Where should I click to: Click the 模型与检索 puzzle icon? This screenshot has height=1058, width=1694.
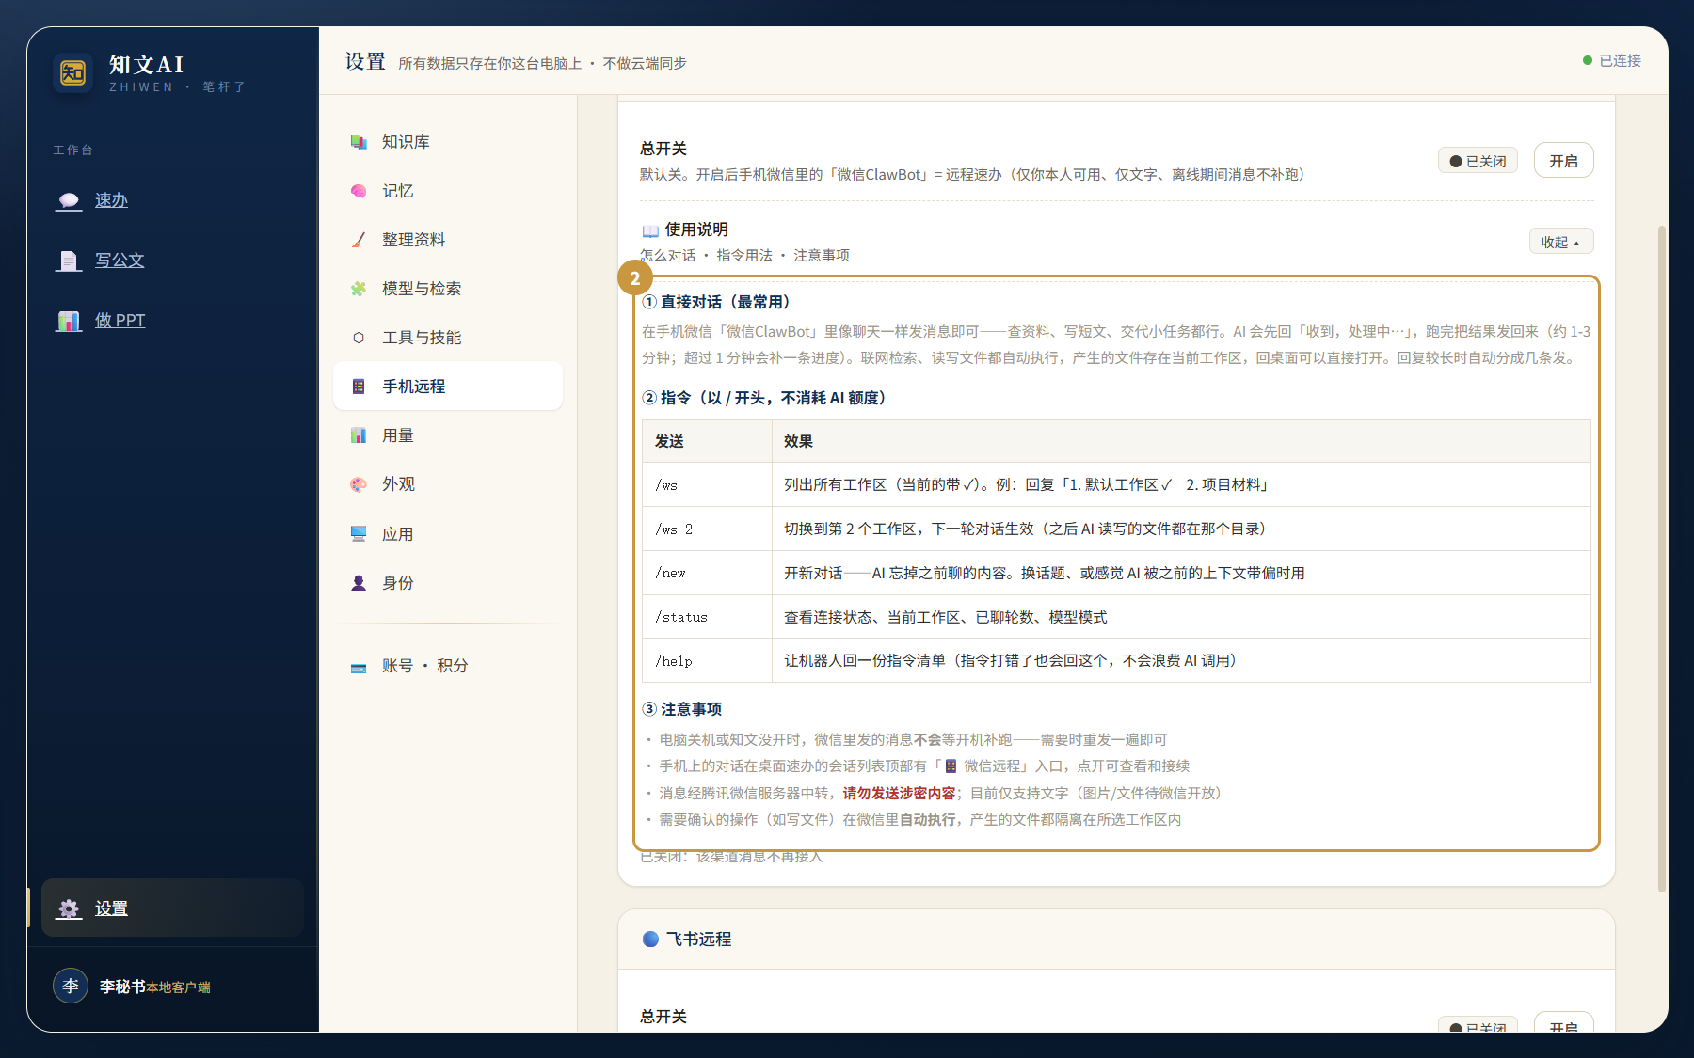[359, 289]
